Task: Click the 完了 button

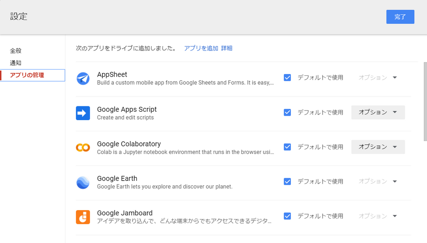Action: (400, 17)
